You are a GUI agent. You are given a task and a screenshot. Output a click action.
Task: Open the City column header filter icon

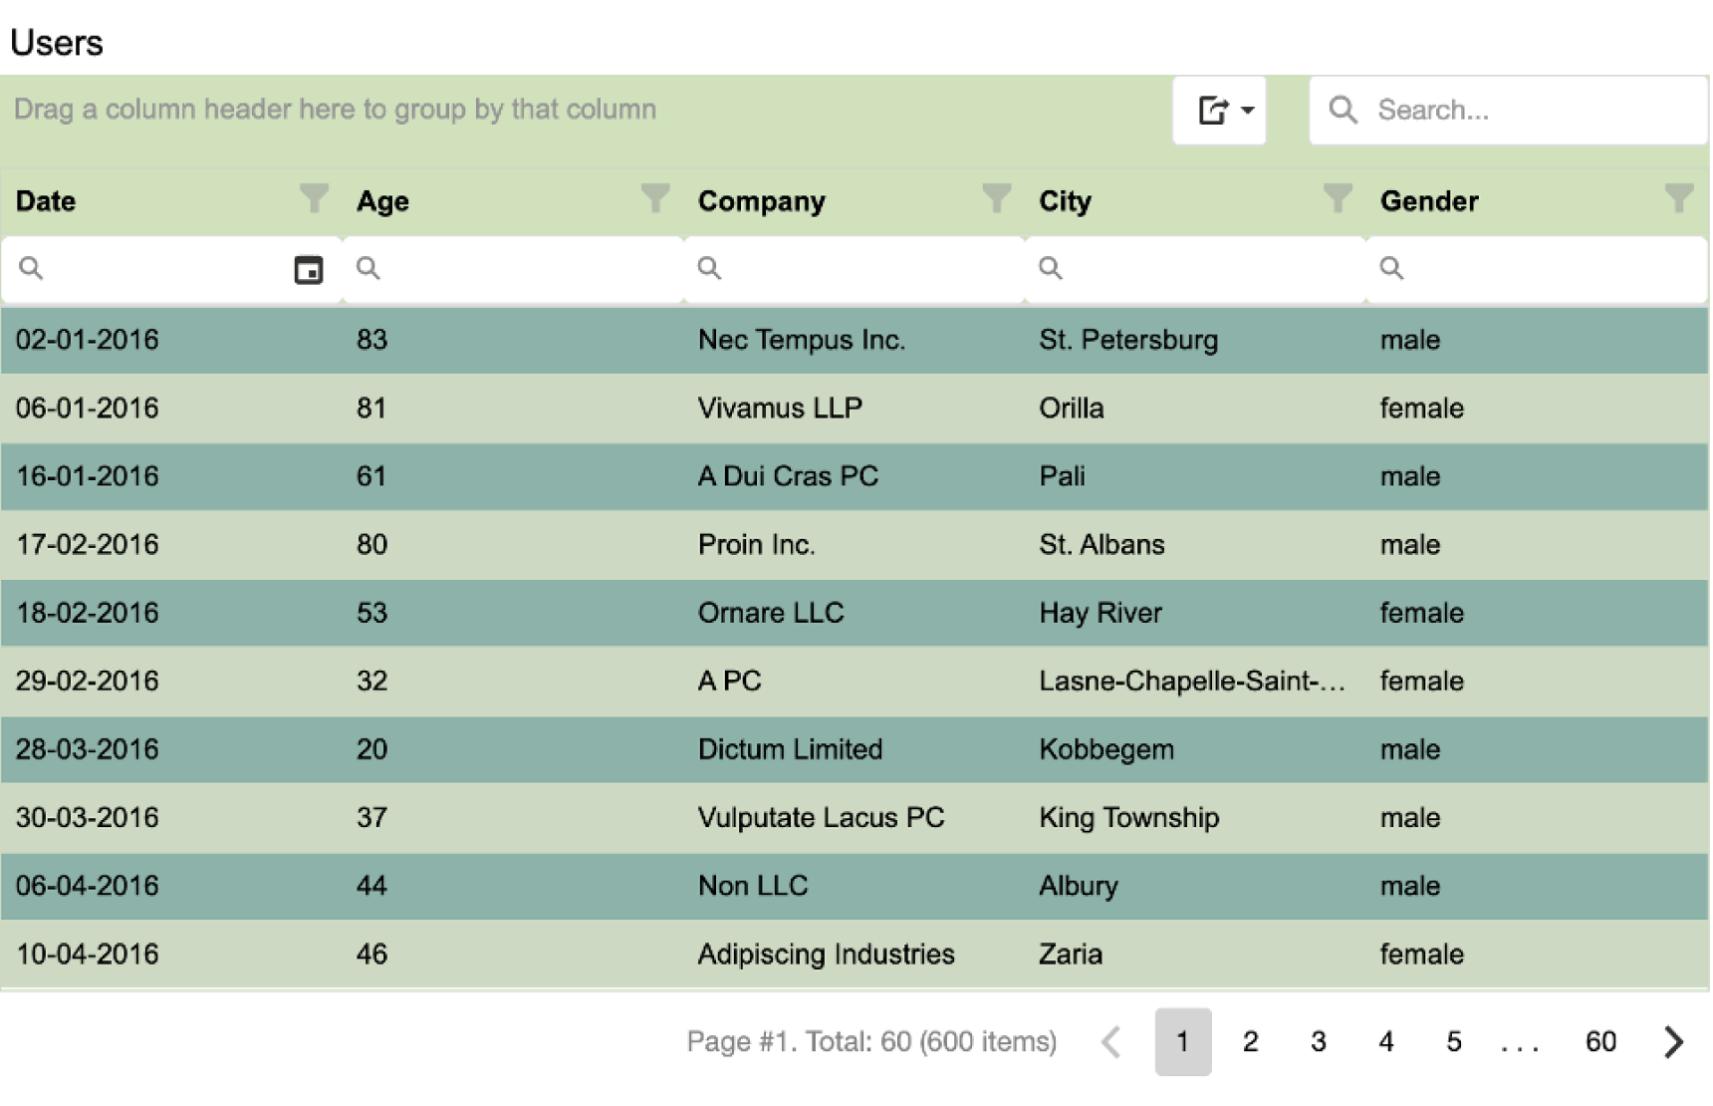tap(1337, 199)
